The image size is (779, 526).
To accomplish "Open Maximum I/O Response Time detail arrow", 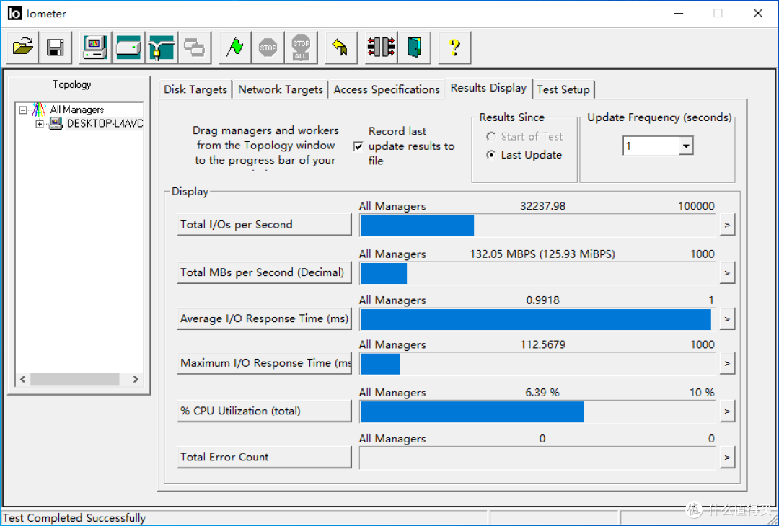I will tap(727, 363).
